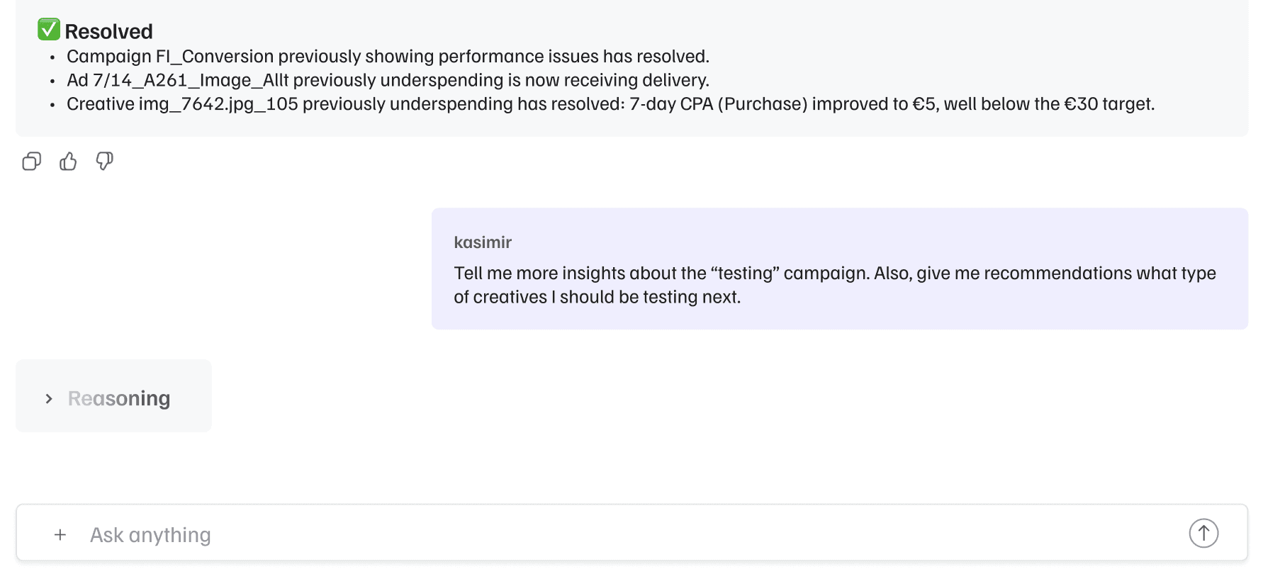Viewport: 1263px width, 574px height.
Task: Select the Campaign FI_Conversion bullet line
Action: point(388,57)
